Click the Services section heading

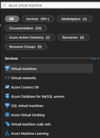(x=11, y=59)
